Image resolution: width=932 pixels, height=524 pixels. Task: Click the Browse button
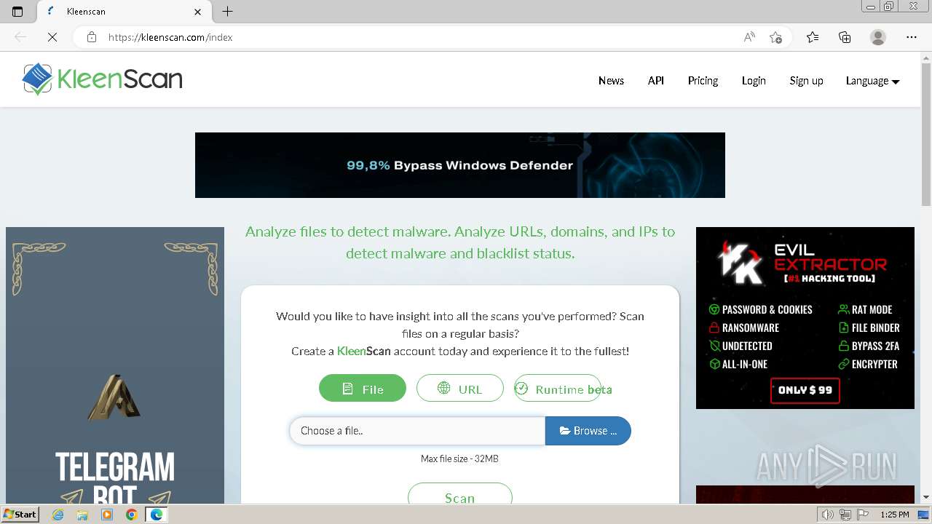[588, 431]
